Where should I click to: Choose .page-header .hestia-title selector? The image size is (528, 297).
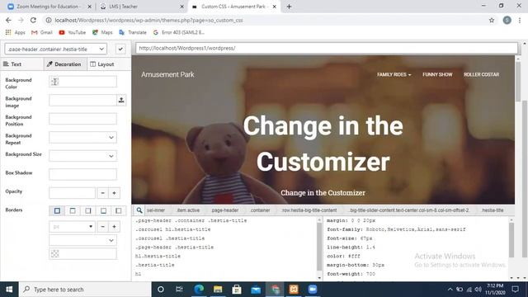(x=174, y=247)
